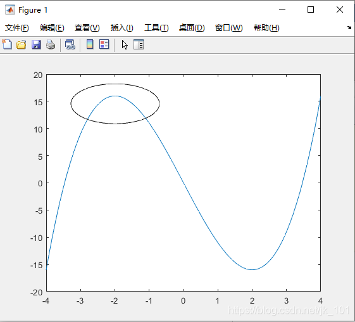Click the dock figure arrow icon
Screen dimensions: 355x322
tap(349, 28)
